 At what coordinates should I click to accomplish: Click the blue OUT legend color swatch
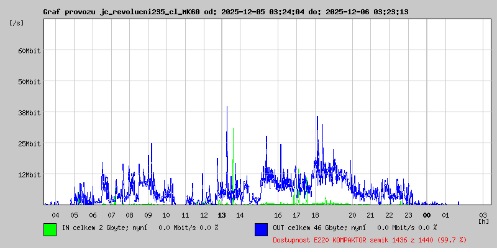point(261,229)
